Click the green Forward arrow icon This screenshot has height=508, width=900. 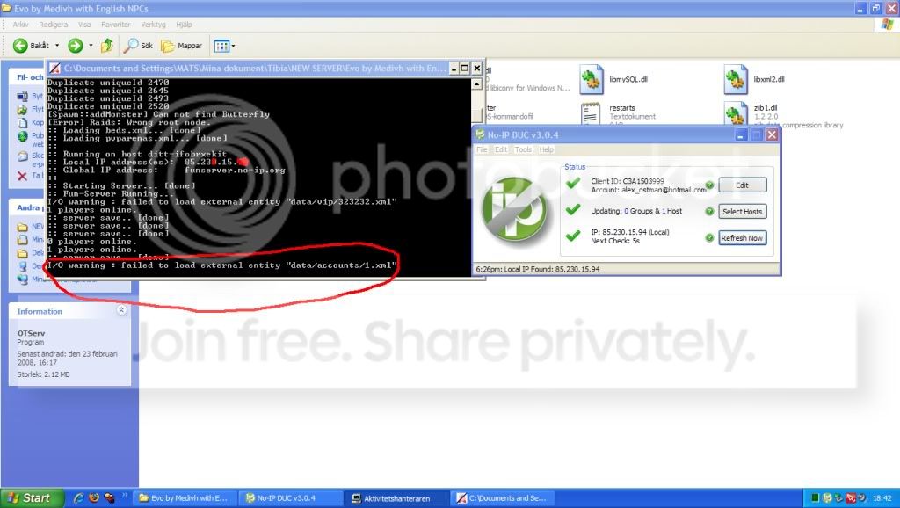76,46
